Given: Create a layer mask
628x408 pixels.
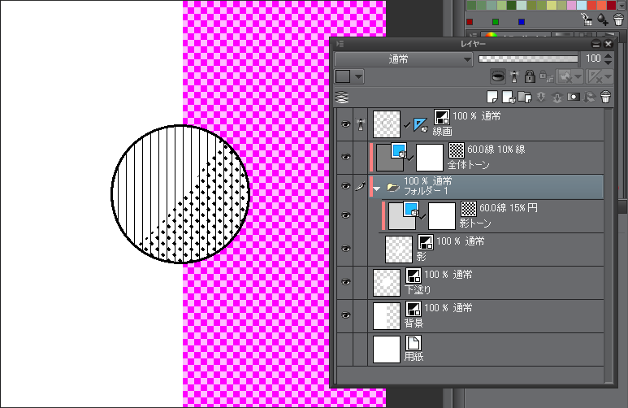Looking at the screenshot, I should [x=573, y=98].
